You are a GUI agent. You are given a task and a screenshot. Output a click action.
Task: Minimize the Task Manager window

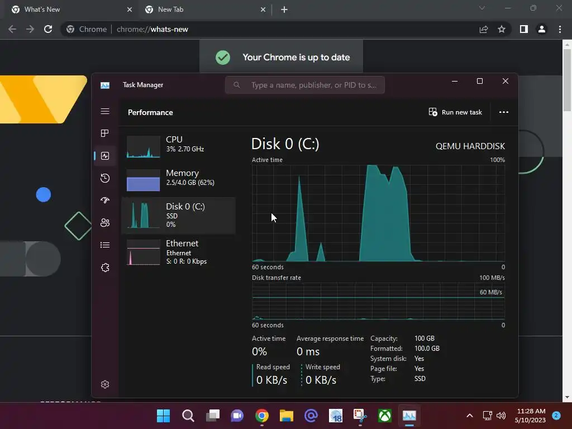click(455, 81)
